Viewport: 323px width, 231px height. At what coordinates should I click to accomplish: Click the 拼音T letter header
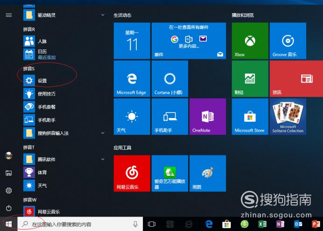pyautogui.click(x=29, y=147)
